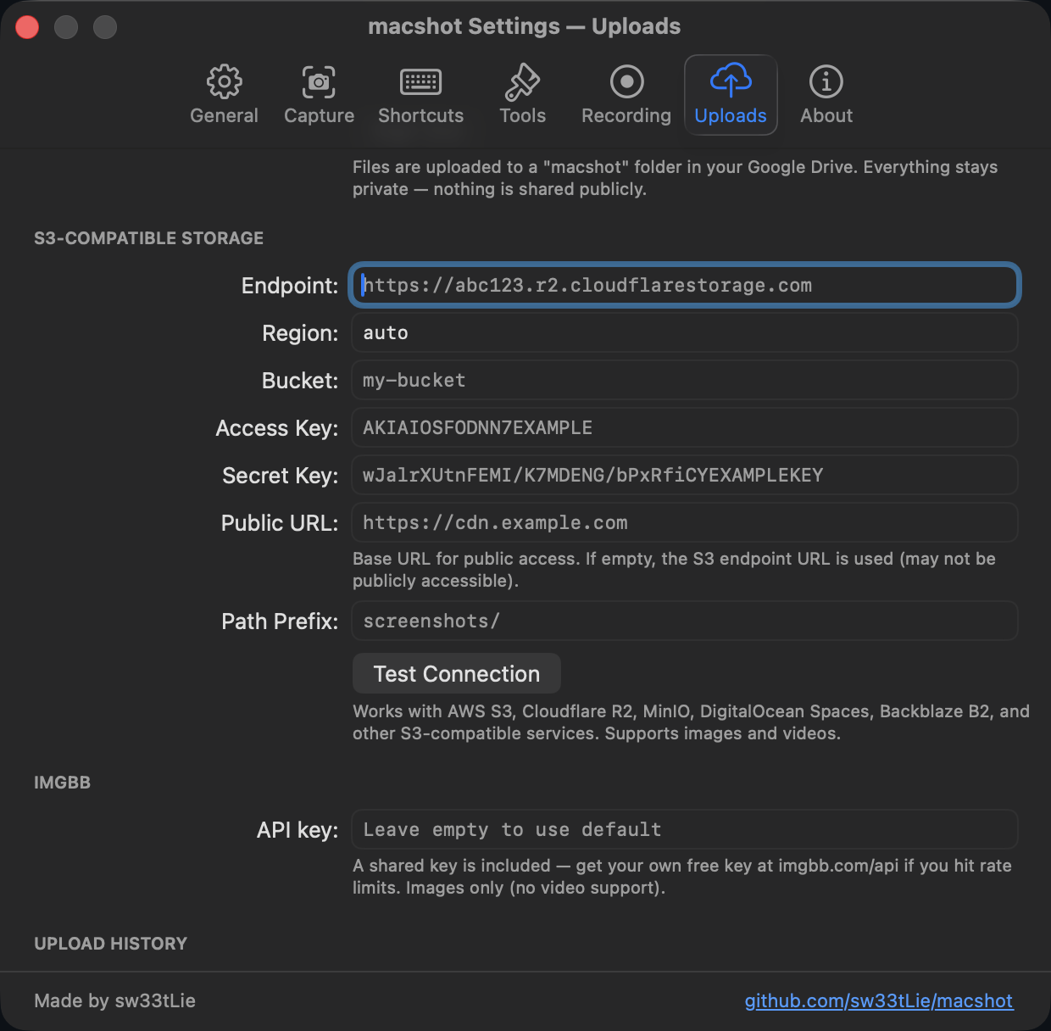Image resolution: width=1051 pixels, height=1031 pixels.
Task: Focus the Bucket text field
Action: (x=685, y=381)
